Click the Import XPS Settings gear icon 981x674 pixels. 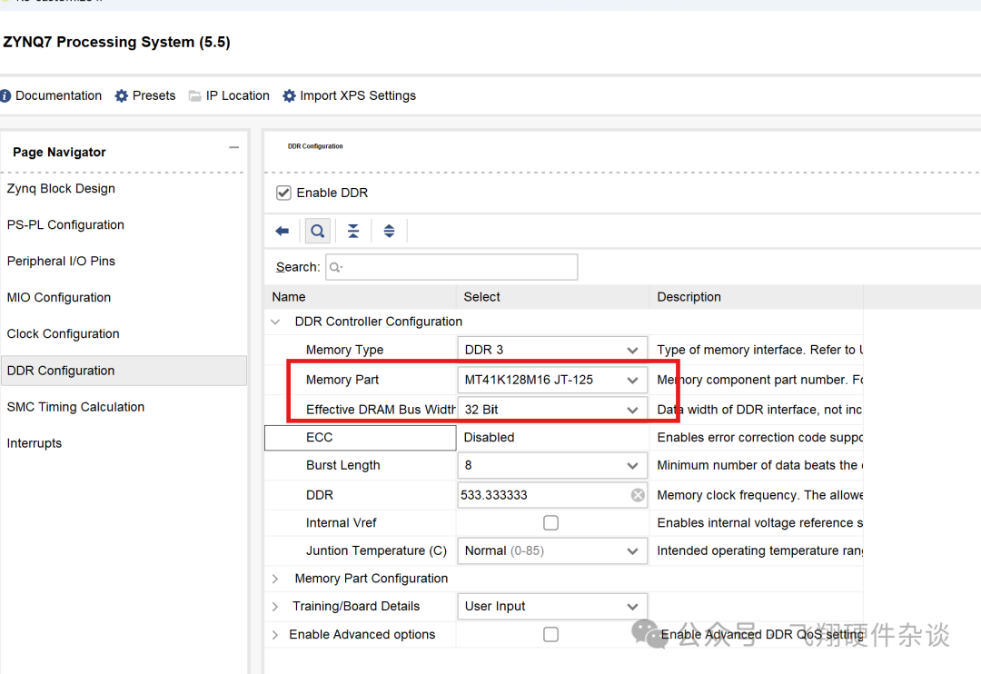(289, 95)
